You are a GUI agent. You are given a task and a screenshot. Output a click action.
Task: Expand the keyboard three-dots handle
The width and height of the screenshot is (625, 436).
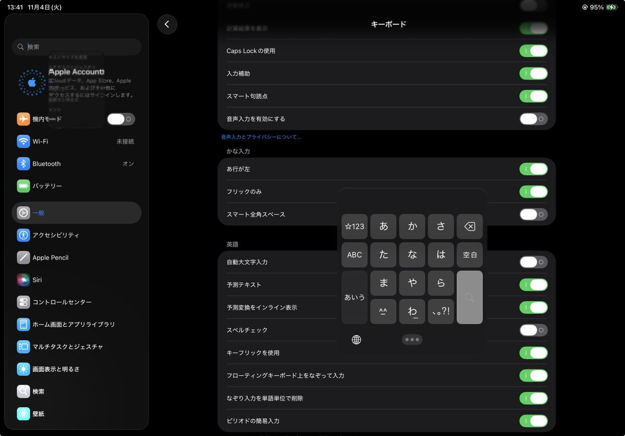pos(412,340)
